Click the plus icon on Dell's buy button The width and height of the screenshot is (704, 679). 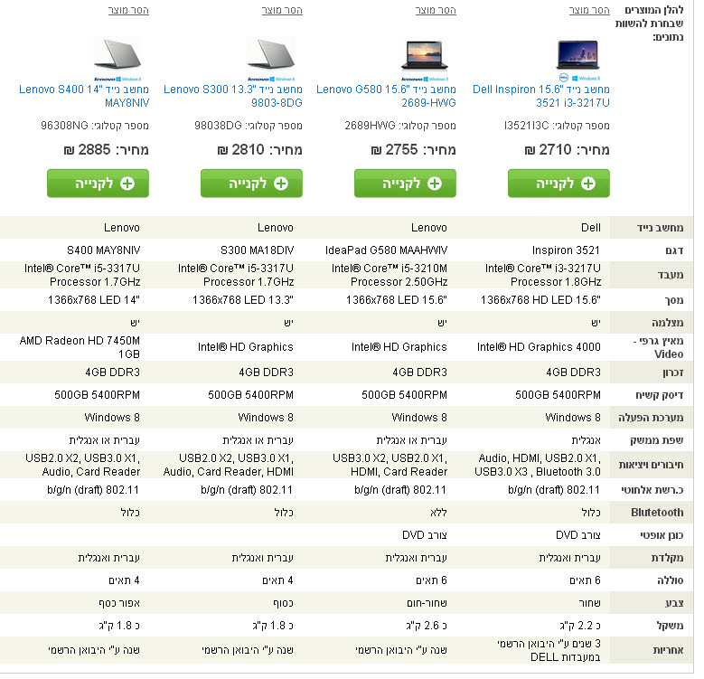tap(588, 184)
